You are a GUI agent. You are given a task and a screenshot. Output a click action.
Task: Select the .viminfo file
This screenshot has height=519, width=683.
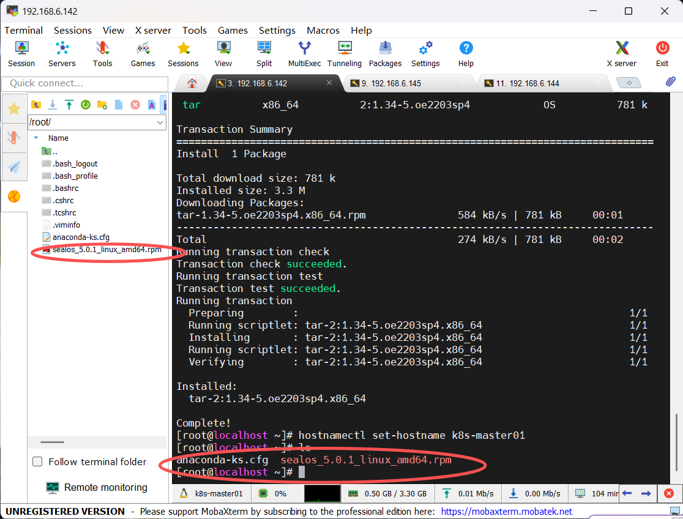pos(61,225)
